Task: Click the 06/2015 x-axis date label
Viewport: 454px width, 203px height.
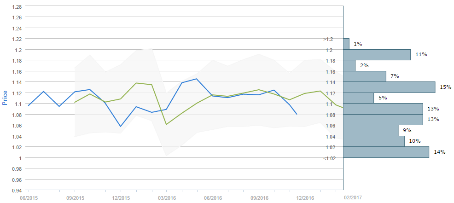Action: coord(29,197)
